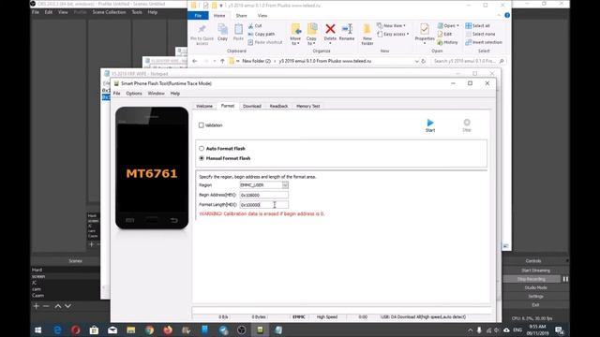
Task: Open OBS Scene Collection menu
Action: pos(109,12)
